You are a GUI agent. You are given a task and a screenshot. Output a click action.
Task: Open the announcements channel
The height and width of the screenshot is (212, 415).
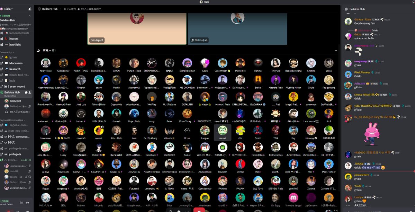pyautogui.click(x=16, y=33)
